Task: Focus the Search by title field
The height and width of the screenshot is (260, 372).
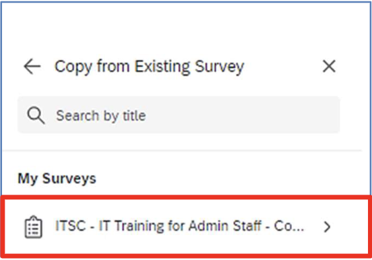Action: pos(179,115)
